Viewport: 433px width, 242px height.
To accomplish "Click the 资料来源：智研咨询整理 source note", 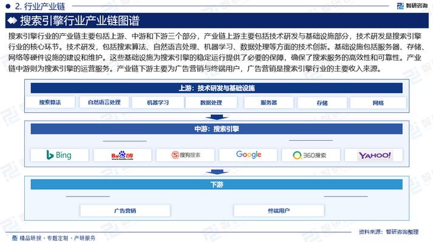I will 389,232.
